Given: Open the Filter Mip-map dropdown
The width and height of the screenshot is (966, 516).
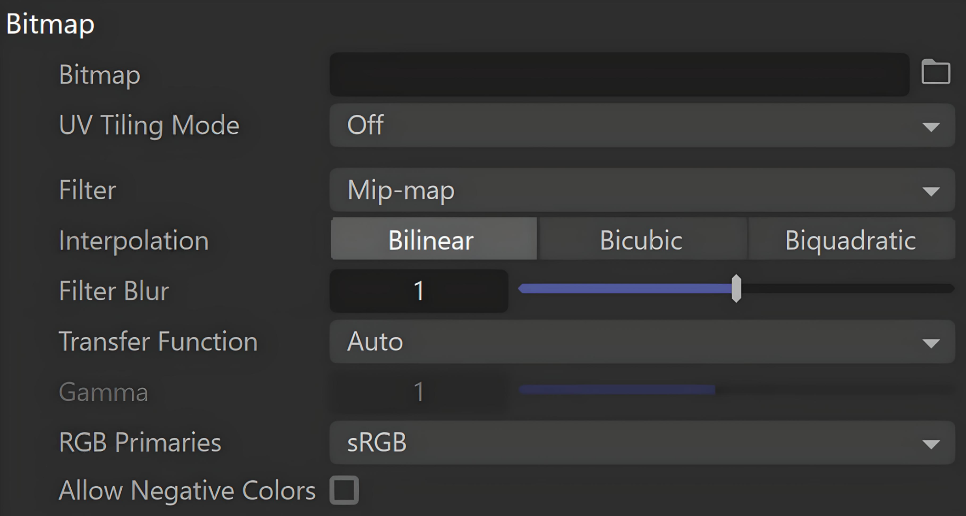Looking at the screenshot, I should [x=642, y=190].
